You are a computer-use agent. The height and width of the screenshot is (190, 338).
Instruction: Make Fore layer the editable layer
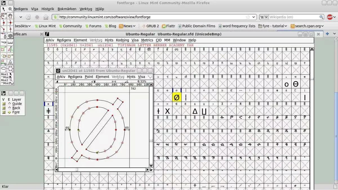click(x=10, y=112)
